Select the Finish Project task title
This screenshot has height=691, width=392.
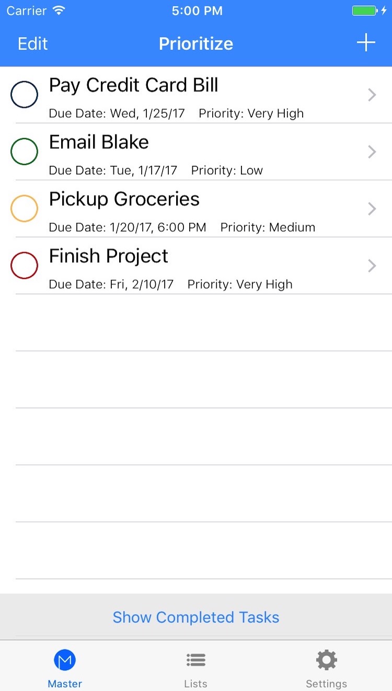109,256
